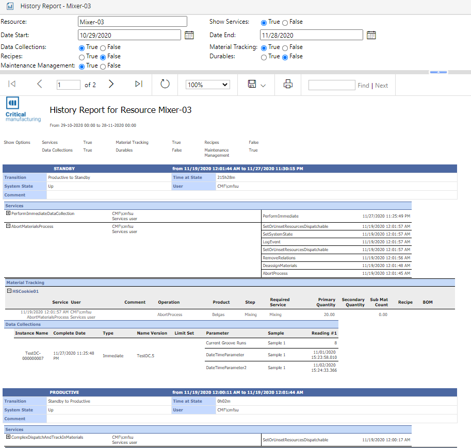Click the Resource input field
Screen dimensions: 471x448
(x=133, y=22)
